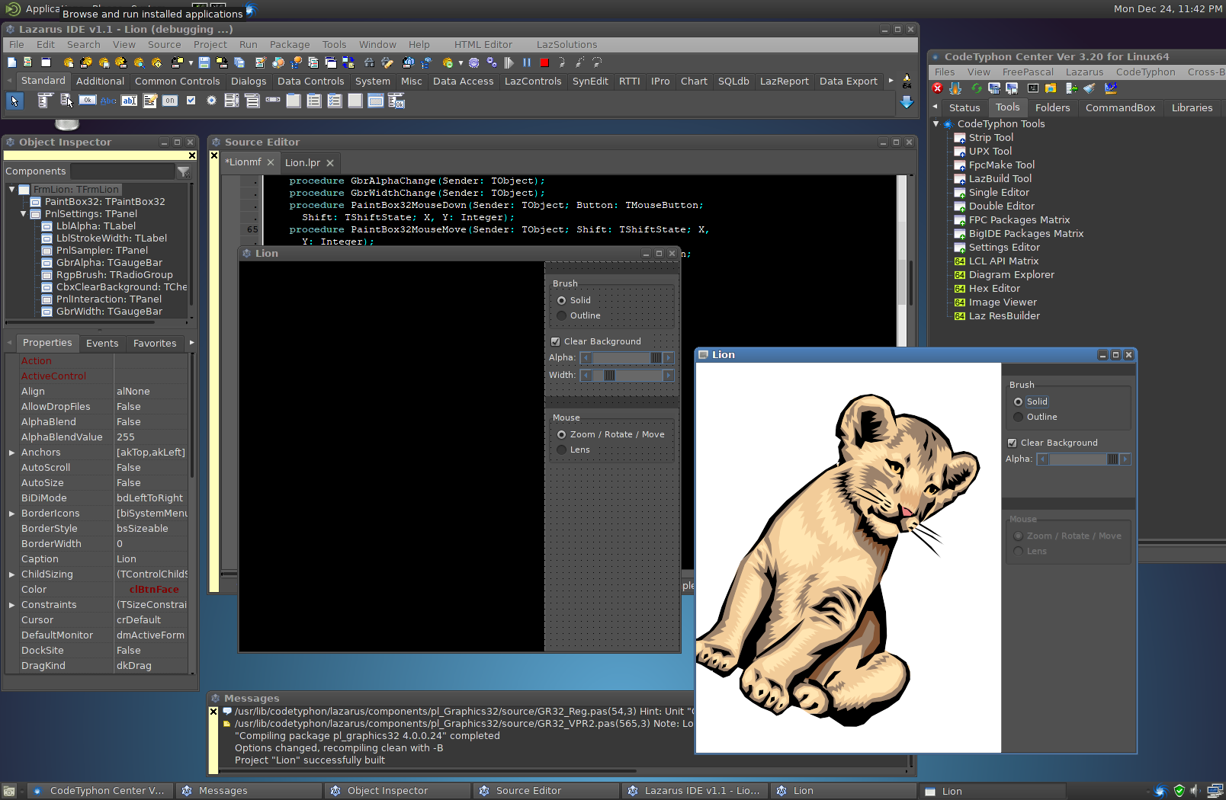The image size is (1226, 800).
Task: Open the Strip Tool entry
Action: [x=990, y=137]
